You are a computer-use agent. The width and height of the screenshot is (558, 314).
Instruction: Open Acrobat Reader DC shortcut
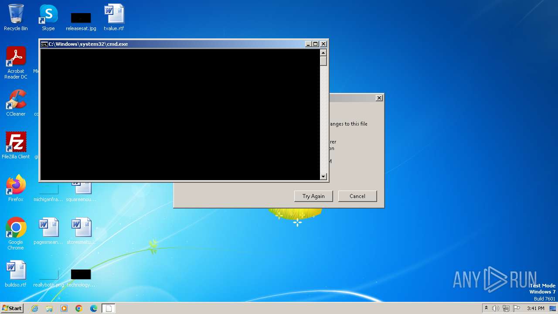pos(16,63)
